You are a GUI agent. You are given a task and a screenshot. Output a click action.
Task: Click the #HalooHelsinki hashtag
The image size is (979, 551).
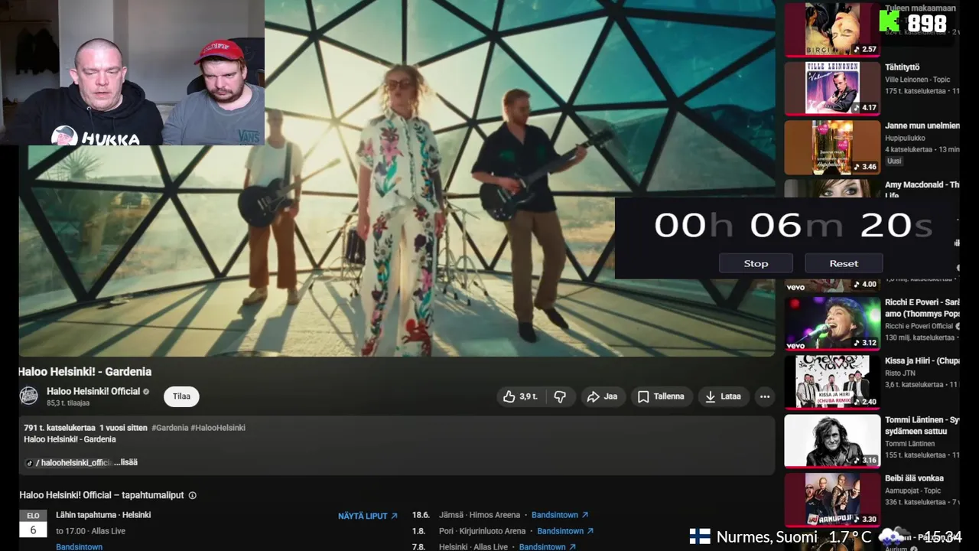click(218, 428)
